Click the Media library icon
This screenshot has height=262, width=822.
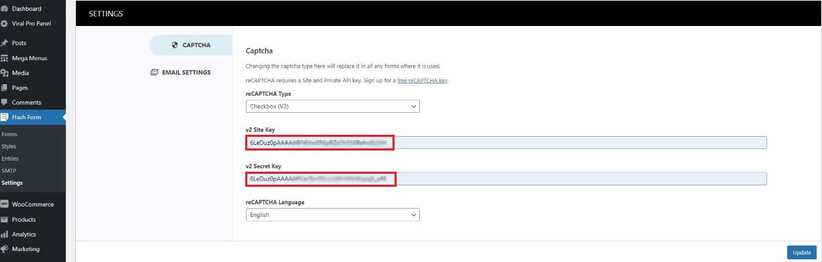click(4, 73)
